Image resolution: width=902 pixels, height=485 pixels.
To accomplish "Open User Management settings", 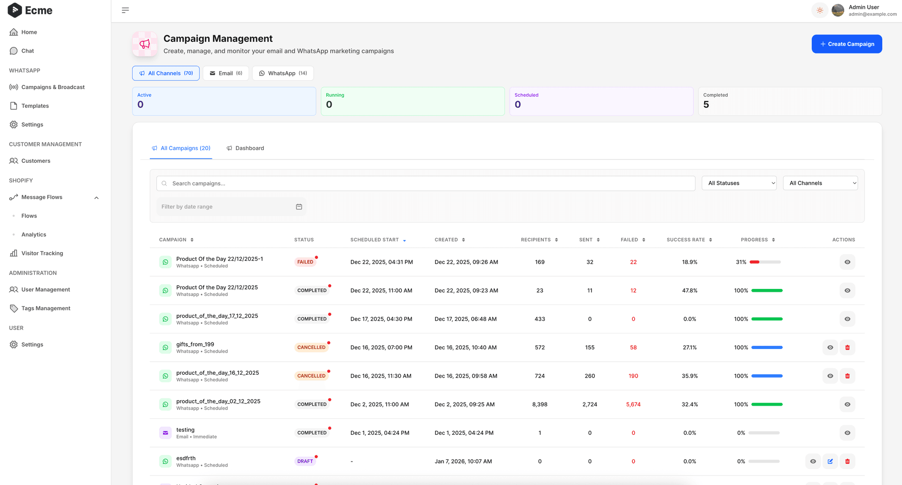I will click(x=45, y=289).
